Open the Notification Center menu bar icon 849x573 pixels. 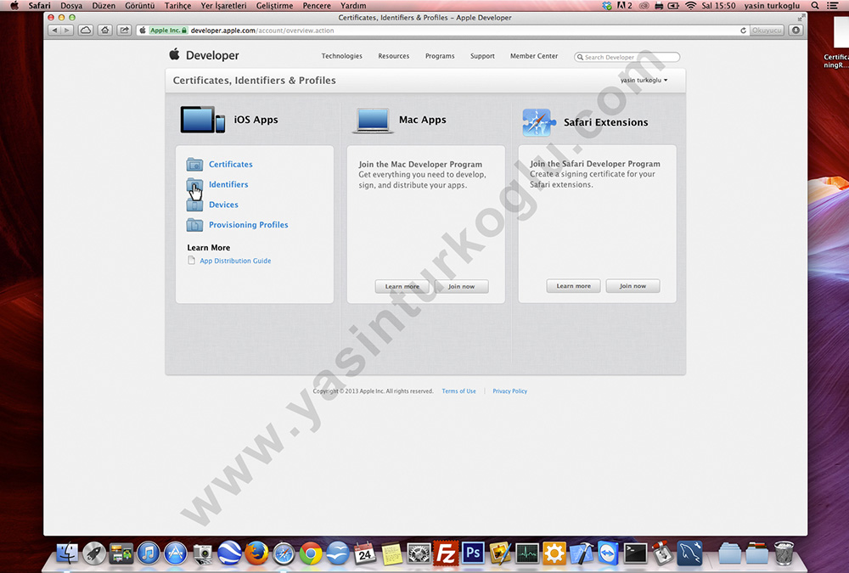(x=833, y=5)
